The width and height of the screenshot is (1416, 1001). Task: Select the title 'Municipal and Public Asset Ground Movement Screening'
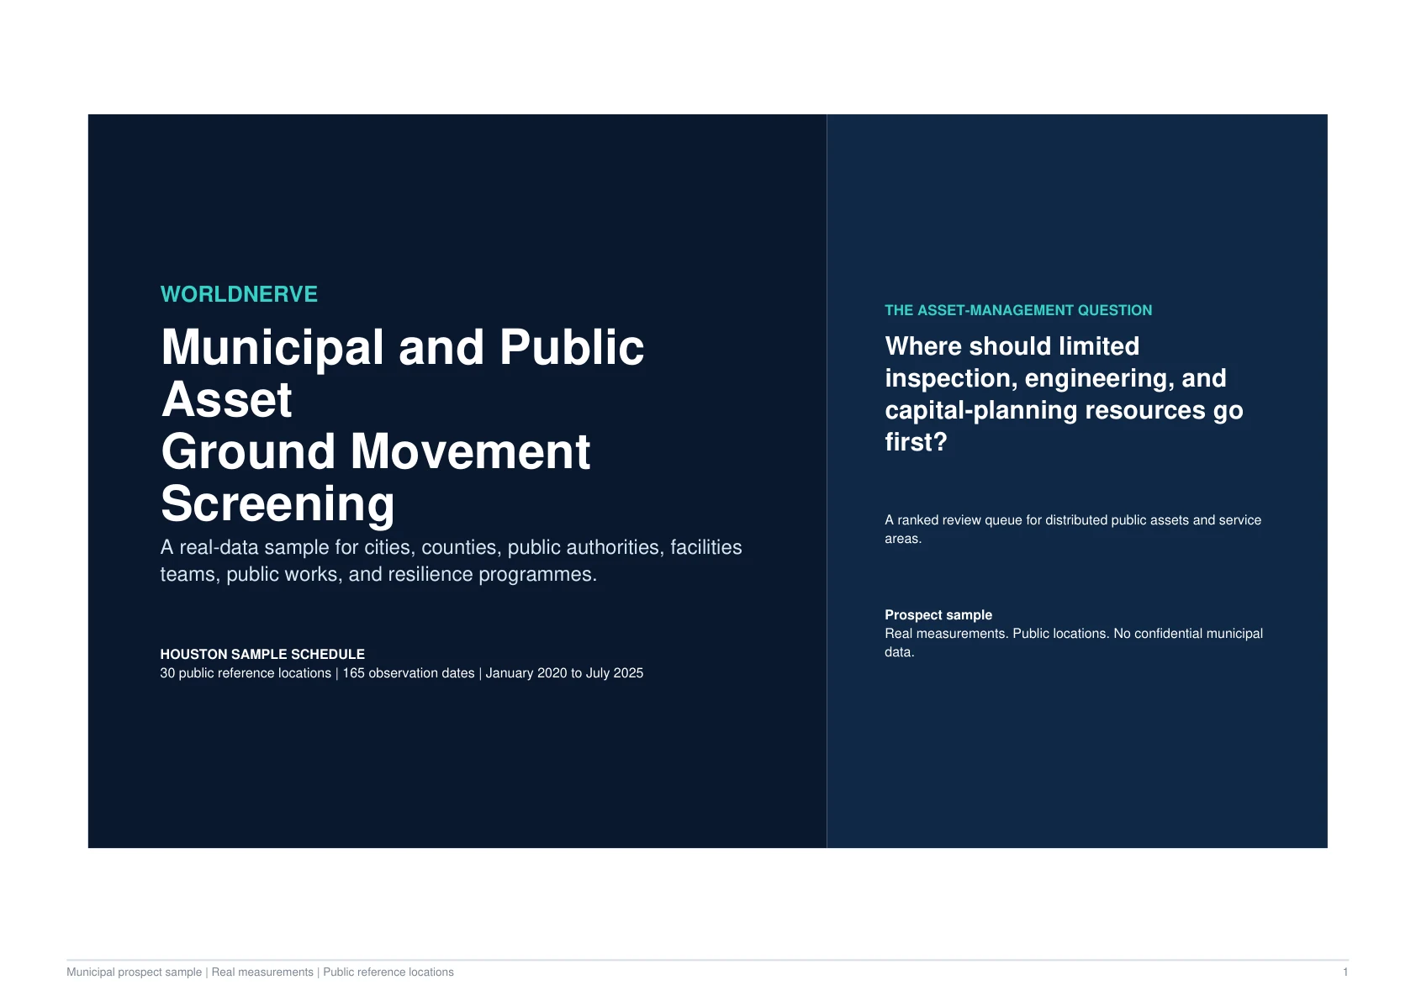pyautogui.click(x=402, y=425)
